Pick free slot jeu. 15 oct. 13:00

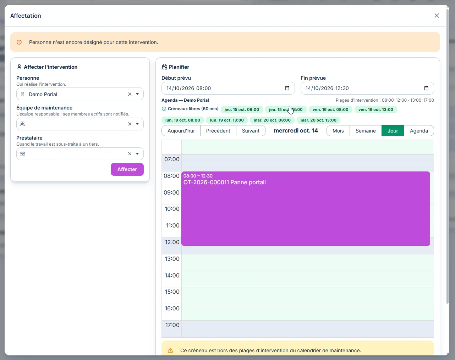coord(286,109)
